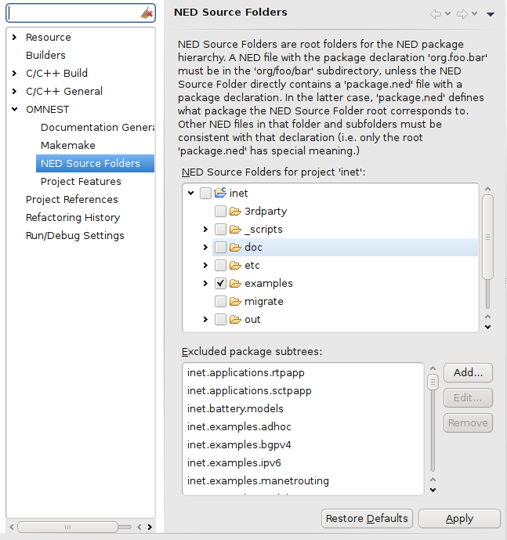Viewport: 507px width, 540px height.
Task: Click the left panel scroll-right arrow
Action: coord(150,527)
